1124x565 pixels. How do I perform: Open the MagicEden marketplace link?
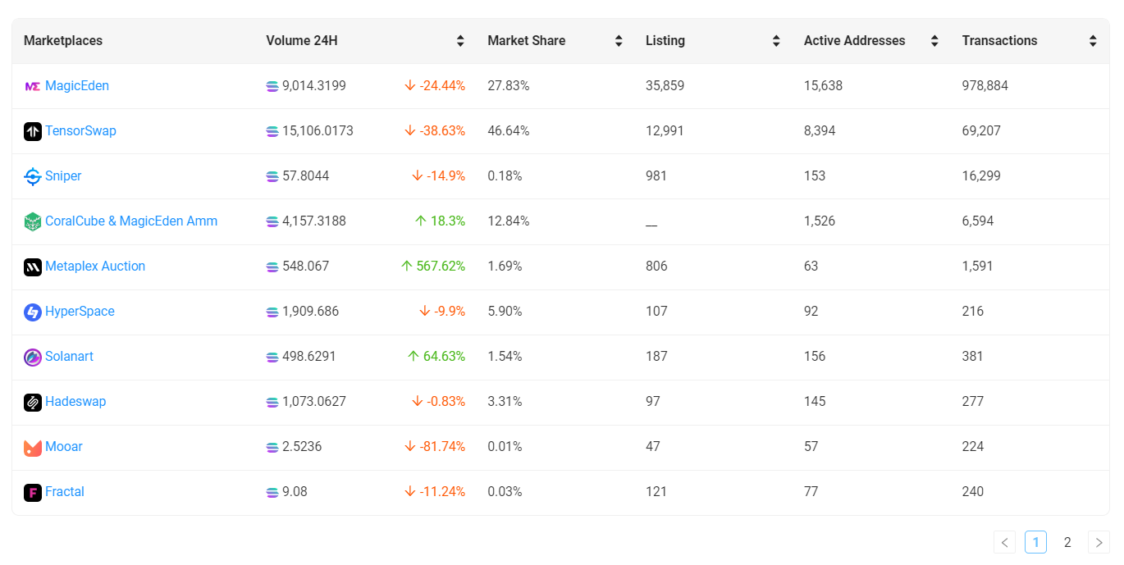(77, 86)
